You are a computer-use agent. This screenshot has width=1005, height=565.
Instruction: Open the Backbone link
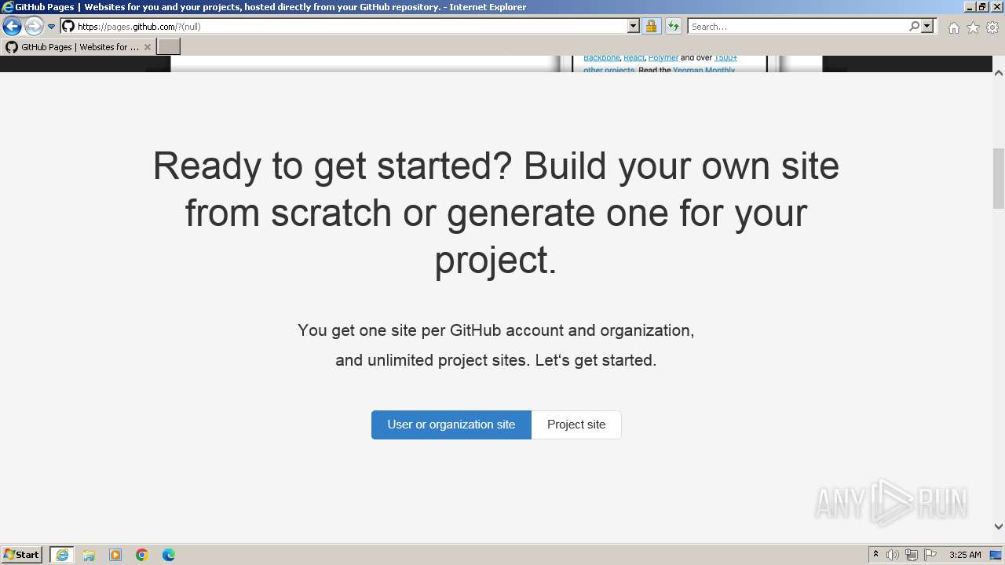click(601, 58)
